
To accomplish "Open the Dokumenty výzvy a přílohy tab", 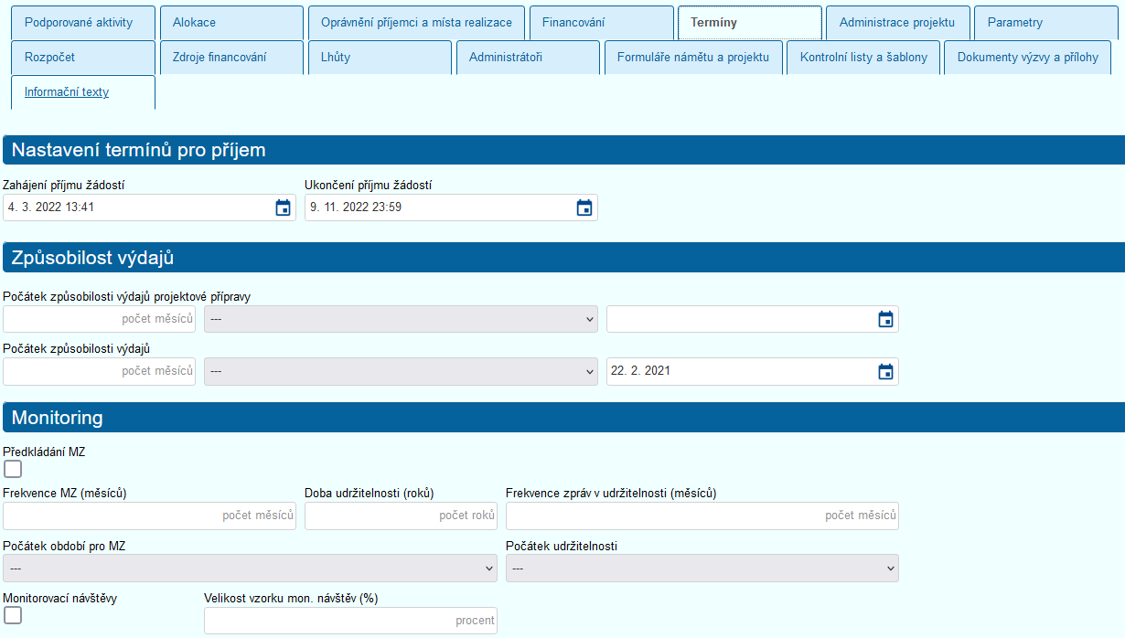I will [1027, 58].
